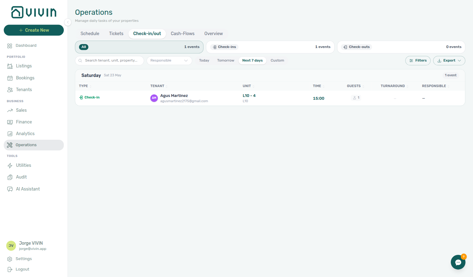Screen dimensions: 473x277
Task: Collapse the sidebar with the arrow button
Action: pyautogui.click(x=68, y=22)
